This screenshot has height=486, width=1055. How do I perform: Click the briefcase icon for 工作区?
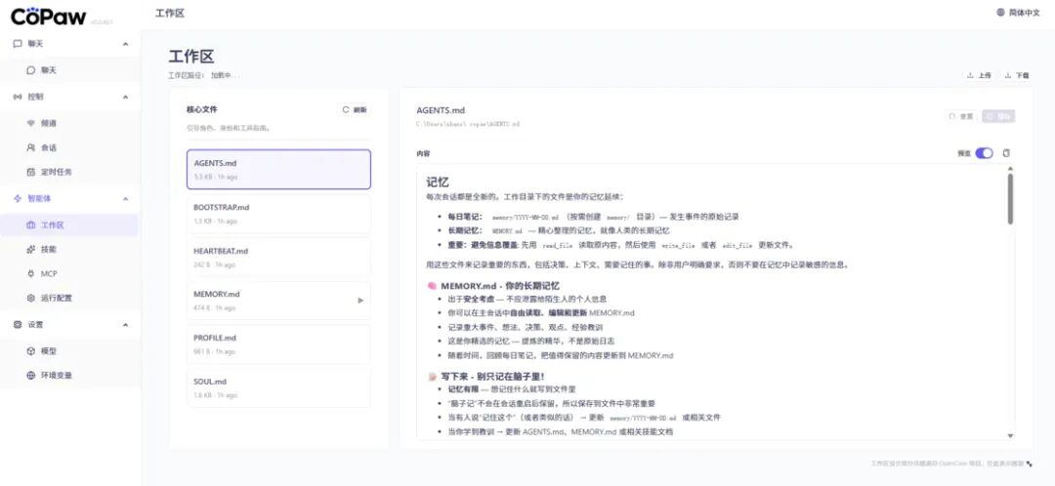30,225
